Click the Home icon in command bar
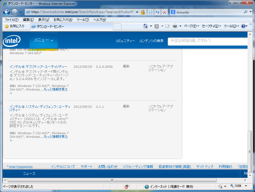Viewport: 255px width, 192px height. pos(146,26)
